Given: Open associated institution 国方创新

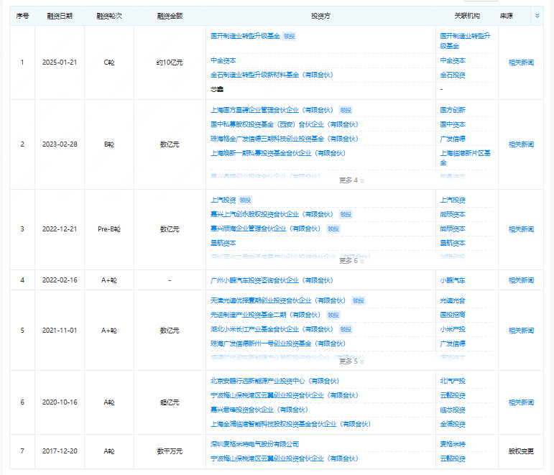Looking at the screenshot, I should coord(453,110).
